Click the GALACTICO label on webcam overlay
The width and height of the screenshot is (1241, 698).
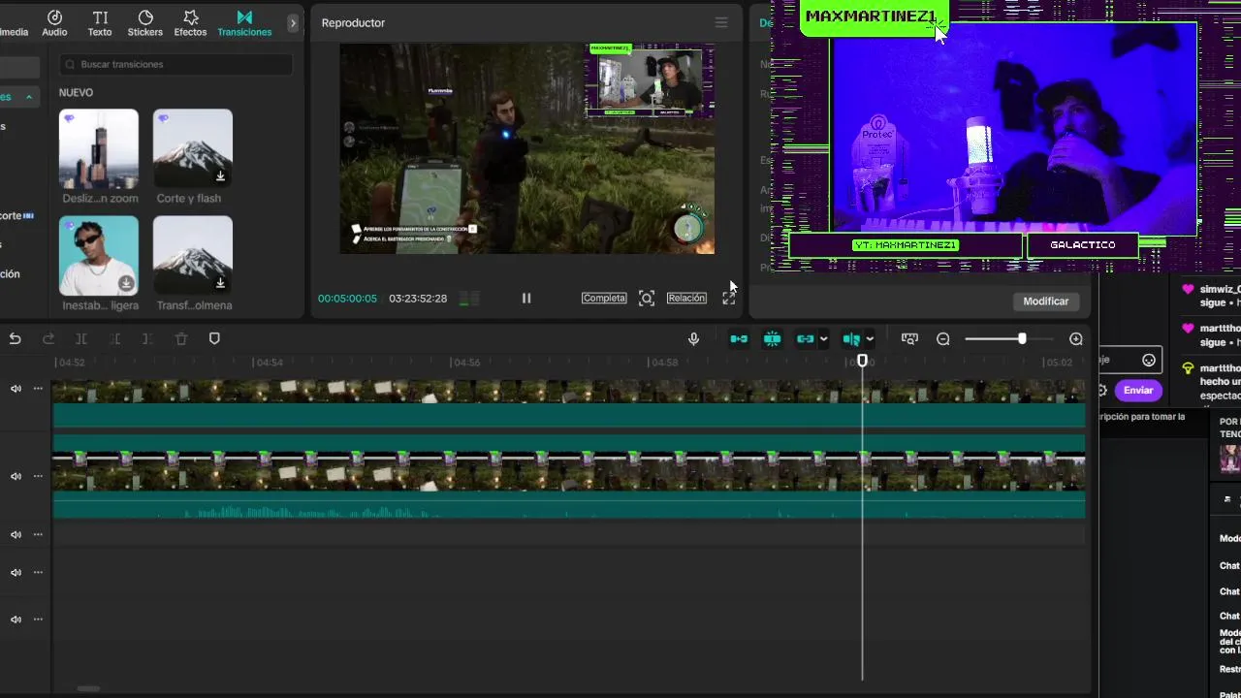(x=1083, y=245)
